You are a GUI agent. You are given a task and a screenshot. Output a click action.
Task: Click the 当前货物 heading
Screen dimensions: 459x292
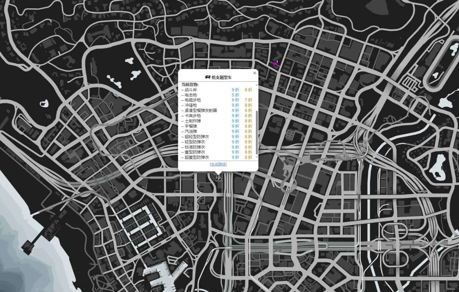190,84
